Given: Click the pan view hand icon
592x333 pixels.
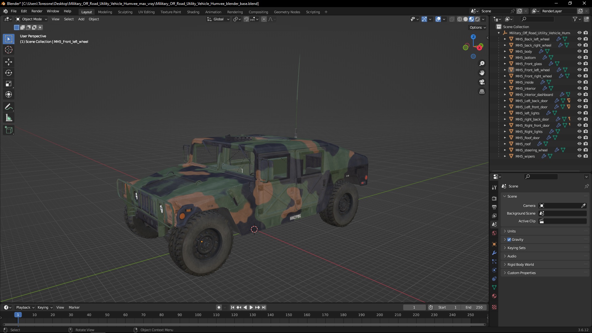Looking at the screenshot, I should coord(482,73).
